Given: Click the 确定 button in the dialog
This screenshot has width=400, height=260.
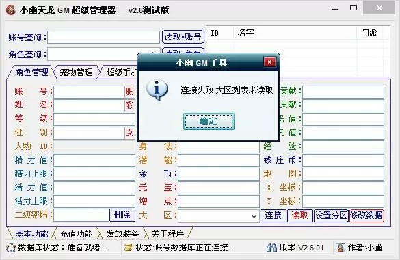Looking at the screenshot, I should click(209, 121).
